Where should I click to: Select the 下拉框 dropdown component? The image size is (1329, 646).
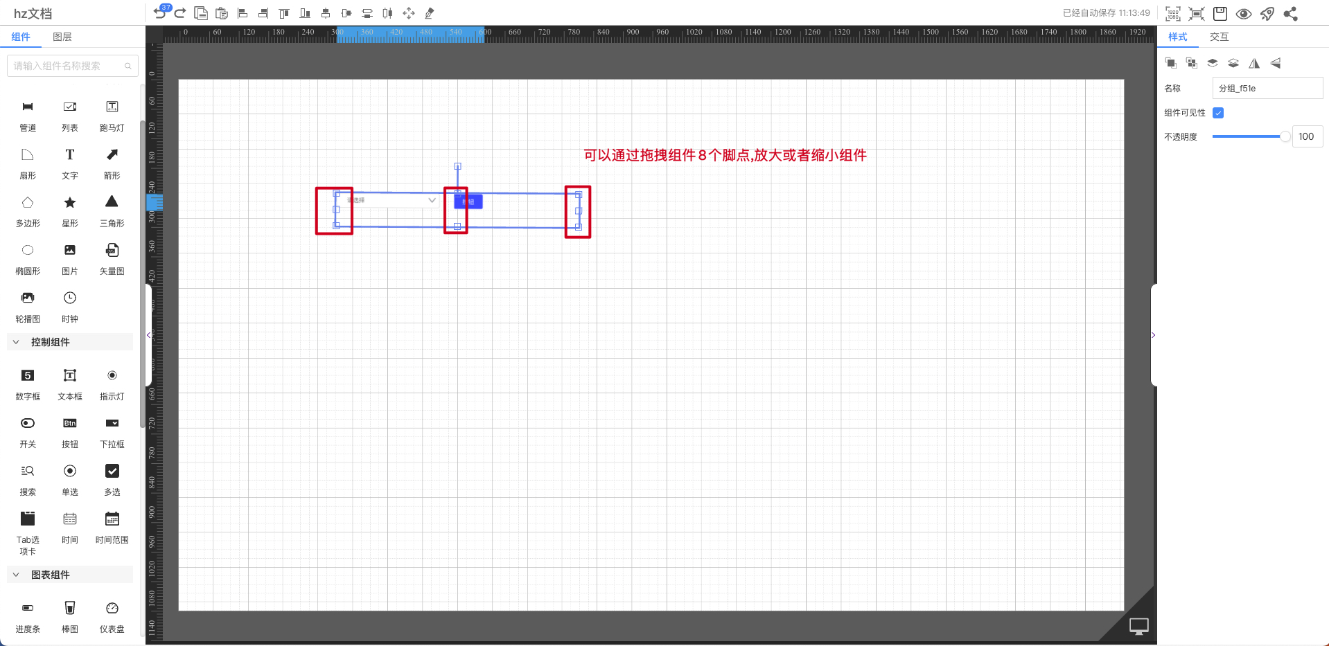tap(112, 432)
